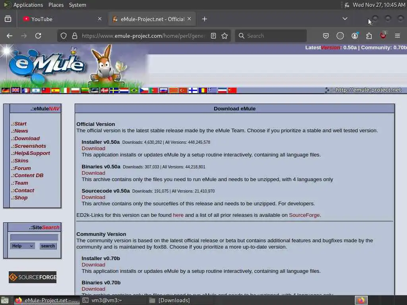Image resolution: width=407 pixels, height=305 pixels.
Task: Select the Greek flag language icon
Action: point(212,90)
